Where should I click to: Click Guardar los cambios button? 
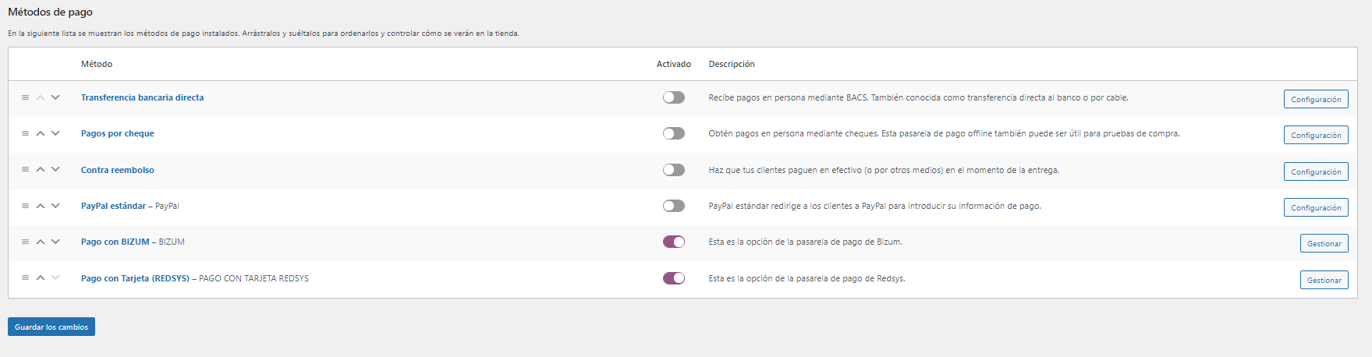point(51,327)
